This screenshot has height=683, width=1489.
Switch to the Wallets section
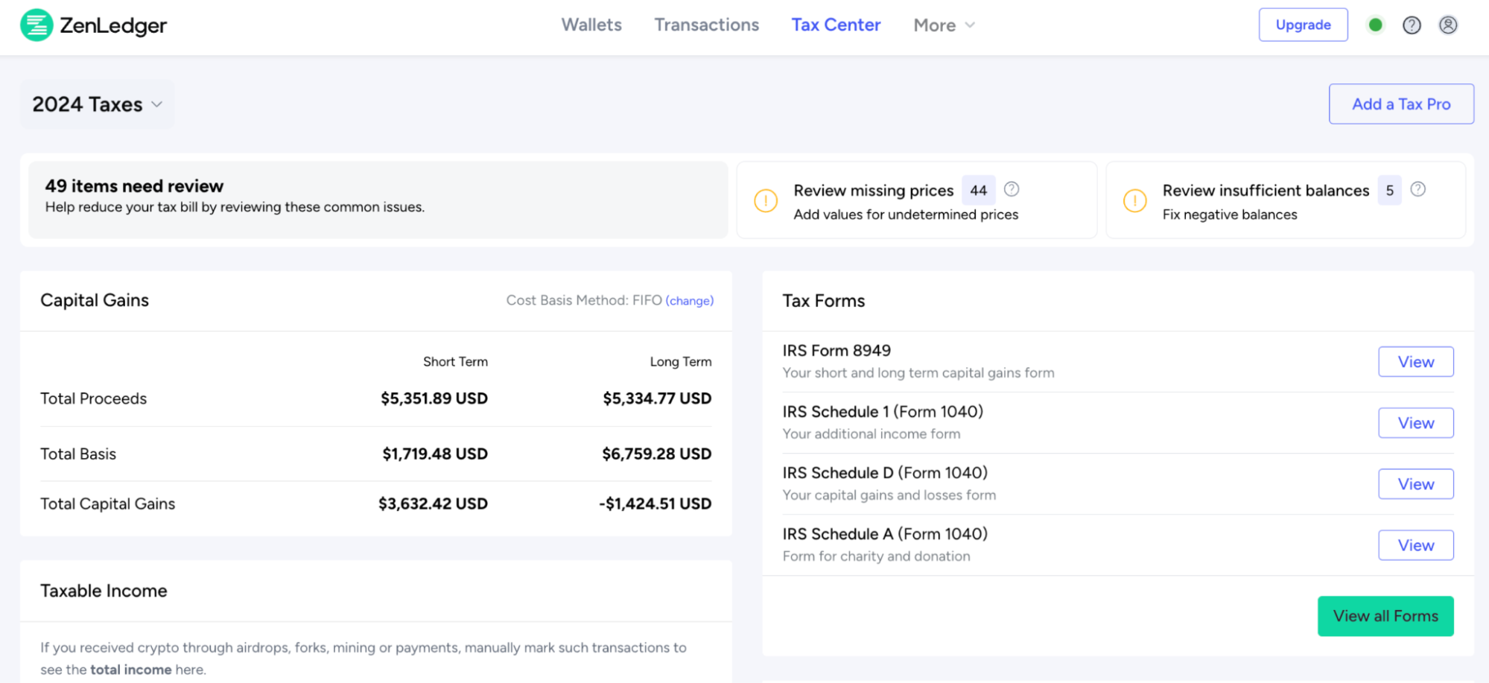[x=591, y=25]
